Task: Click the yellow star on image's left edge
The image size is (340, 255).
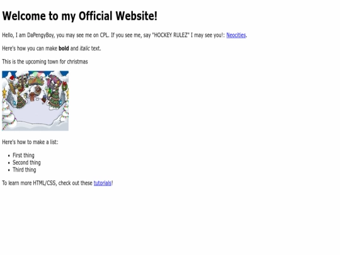Action: point(4,92)
